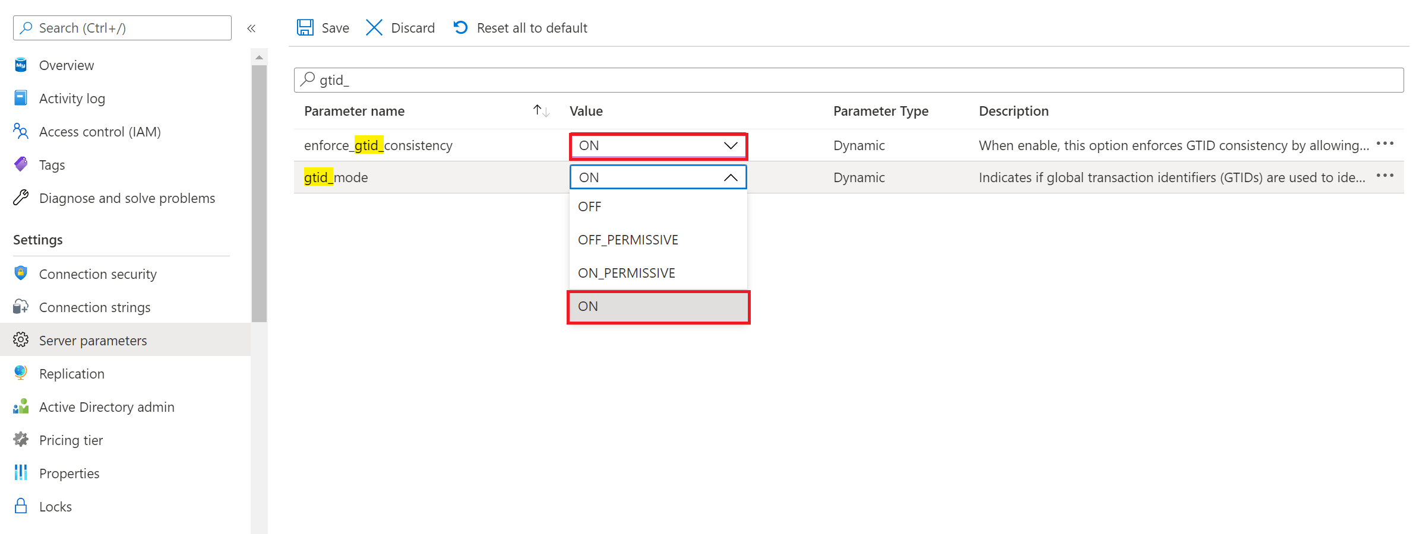
Task: Click Reset all to default
Action: click(519, 27)
